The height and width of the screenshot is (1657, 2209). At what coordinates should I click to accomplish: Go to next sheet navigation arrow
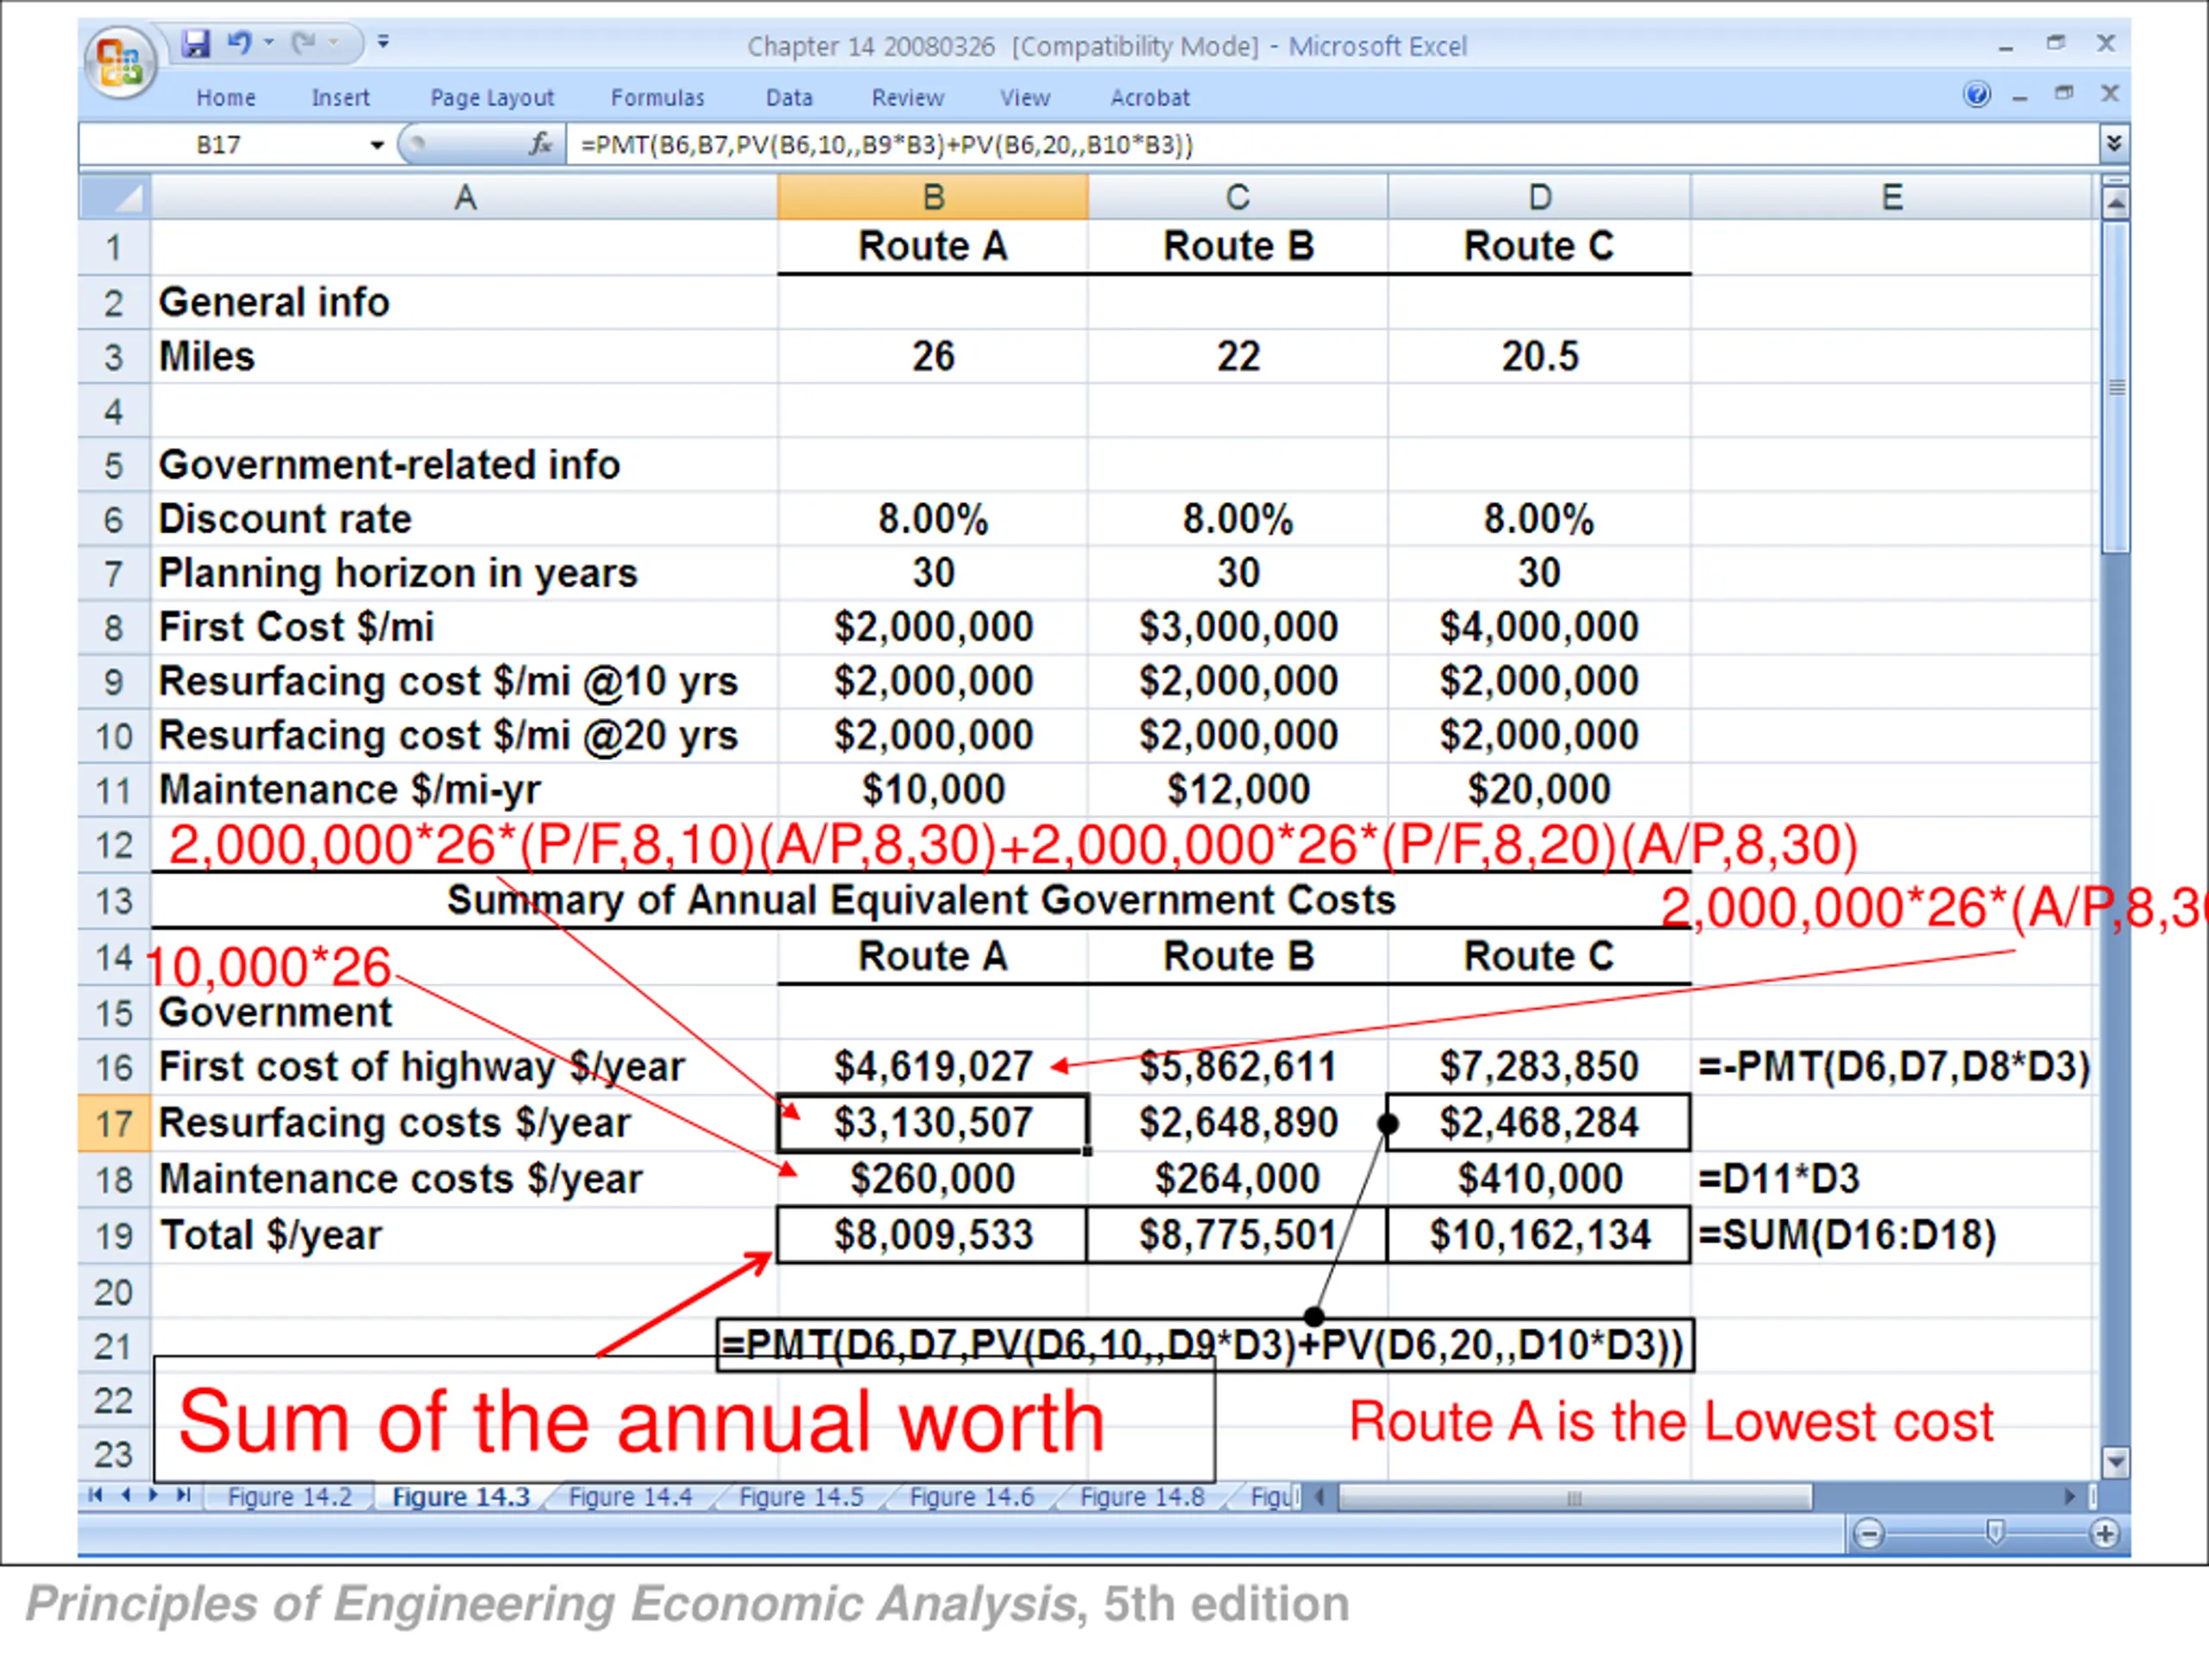pyautogui.click(x=154, y=1496)
